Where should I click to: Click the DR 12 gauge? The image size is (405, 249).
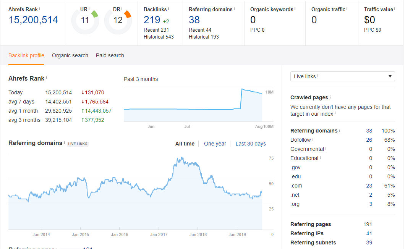118,21
